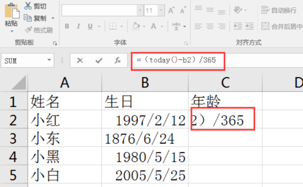Expand the 复制 copy options arrow
The image size is (303, 187).
[x=53, y=18]
